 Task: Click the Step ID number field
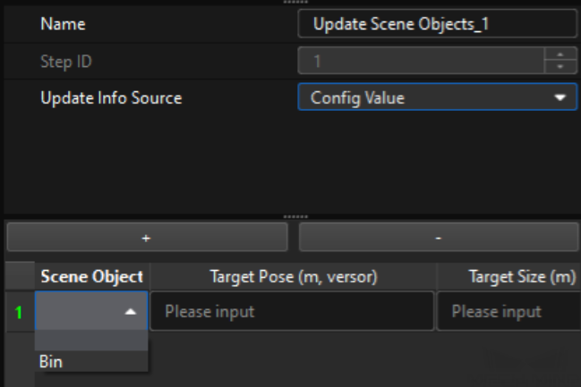[421, 62]
